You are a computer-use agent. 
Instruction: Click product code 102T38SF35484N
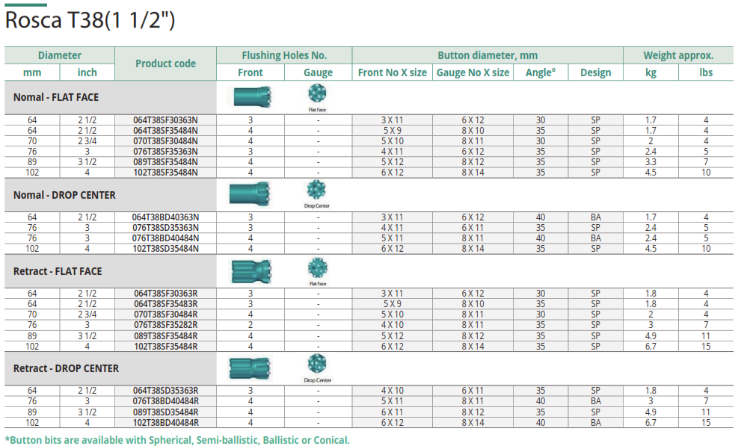165,173
